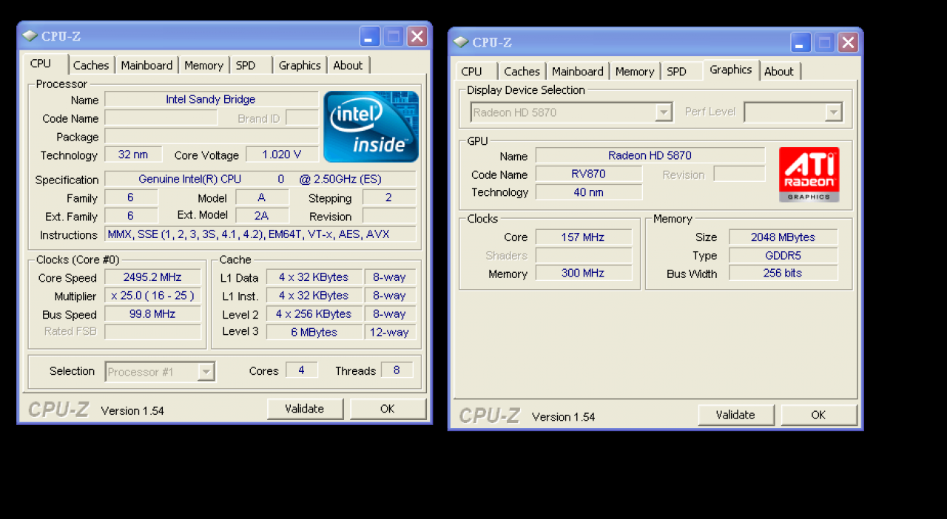Click the Multiplier value x 25.0
Viewport: 947px width, 519px height.
tap(152, 296)
